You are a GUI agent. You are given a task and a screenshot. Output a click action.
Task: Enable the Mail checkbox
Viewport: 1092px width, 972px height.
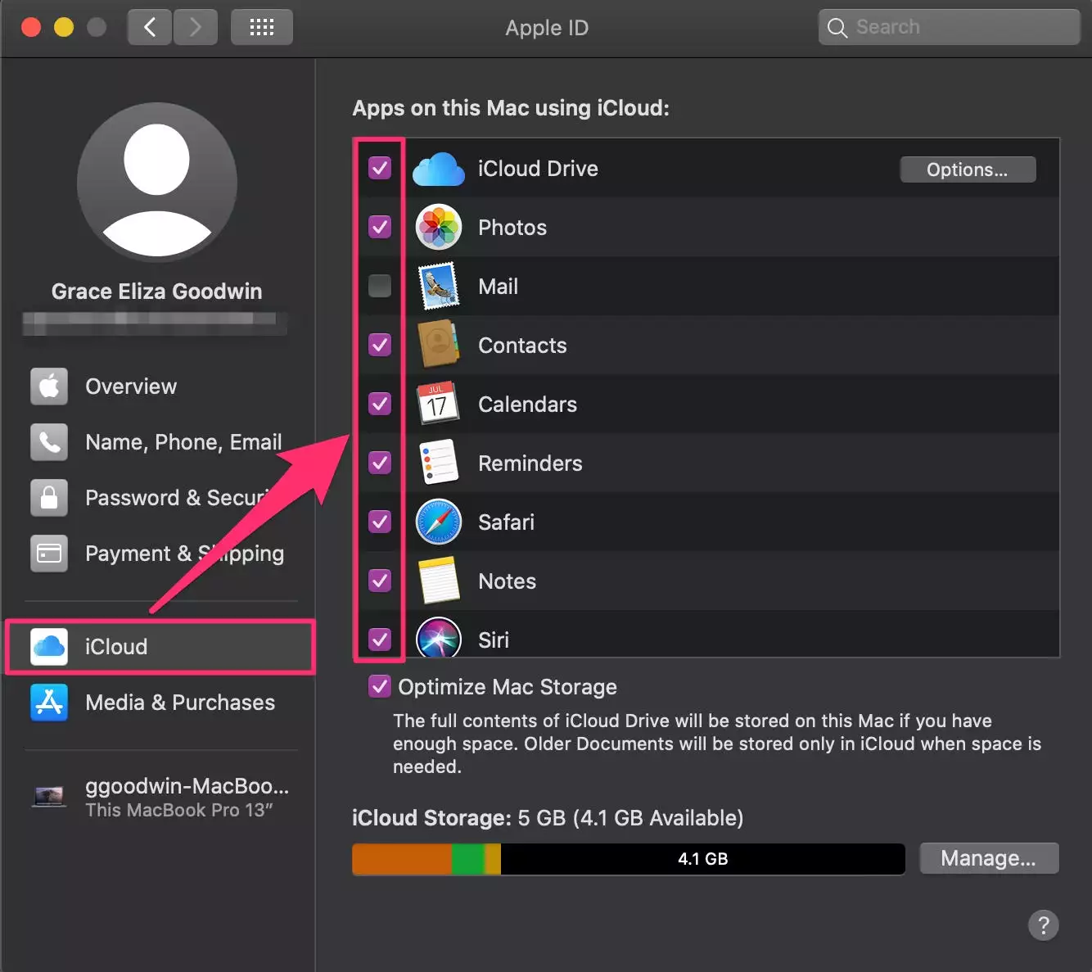click(380, 287)
